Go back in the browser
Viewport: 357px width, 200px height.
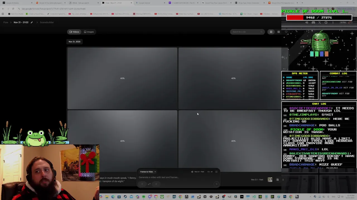pos(3,9)
